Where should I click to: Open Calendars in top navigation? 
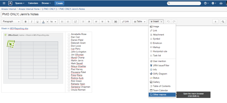[33, 3]
